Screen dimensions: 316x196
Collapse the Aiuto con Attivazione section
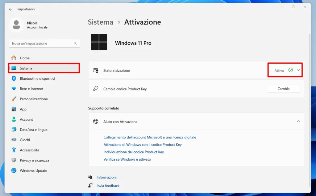click(x=298, y=121)
